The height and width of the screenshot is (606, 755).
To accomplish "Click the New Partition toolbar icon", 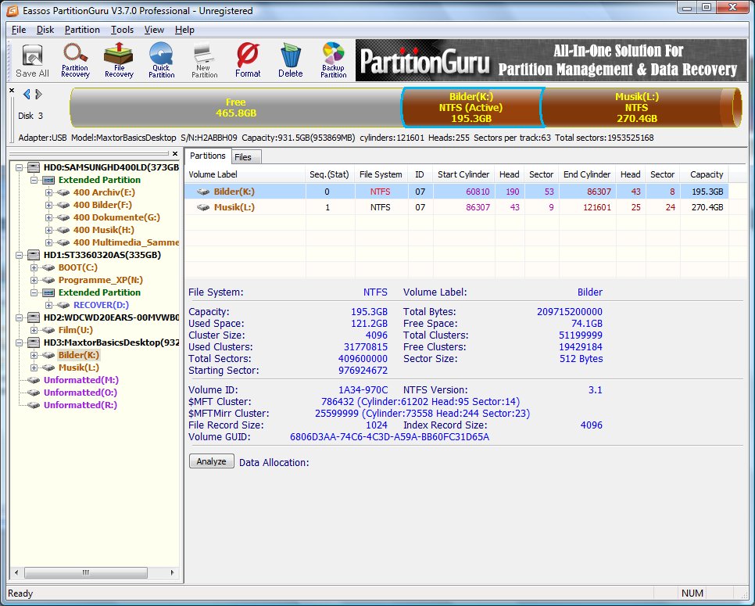I will [204, 61].
